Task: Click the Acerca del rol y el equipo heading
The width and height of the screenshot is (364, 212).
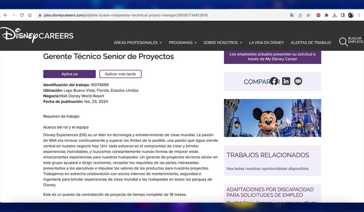Action: click(66, 127)
